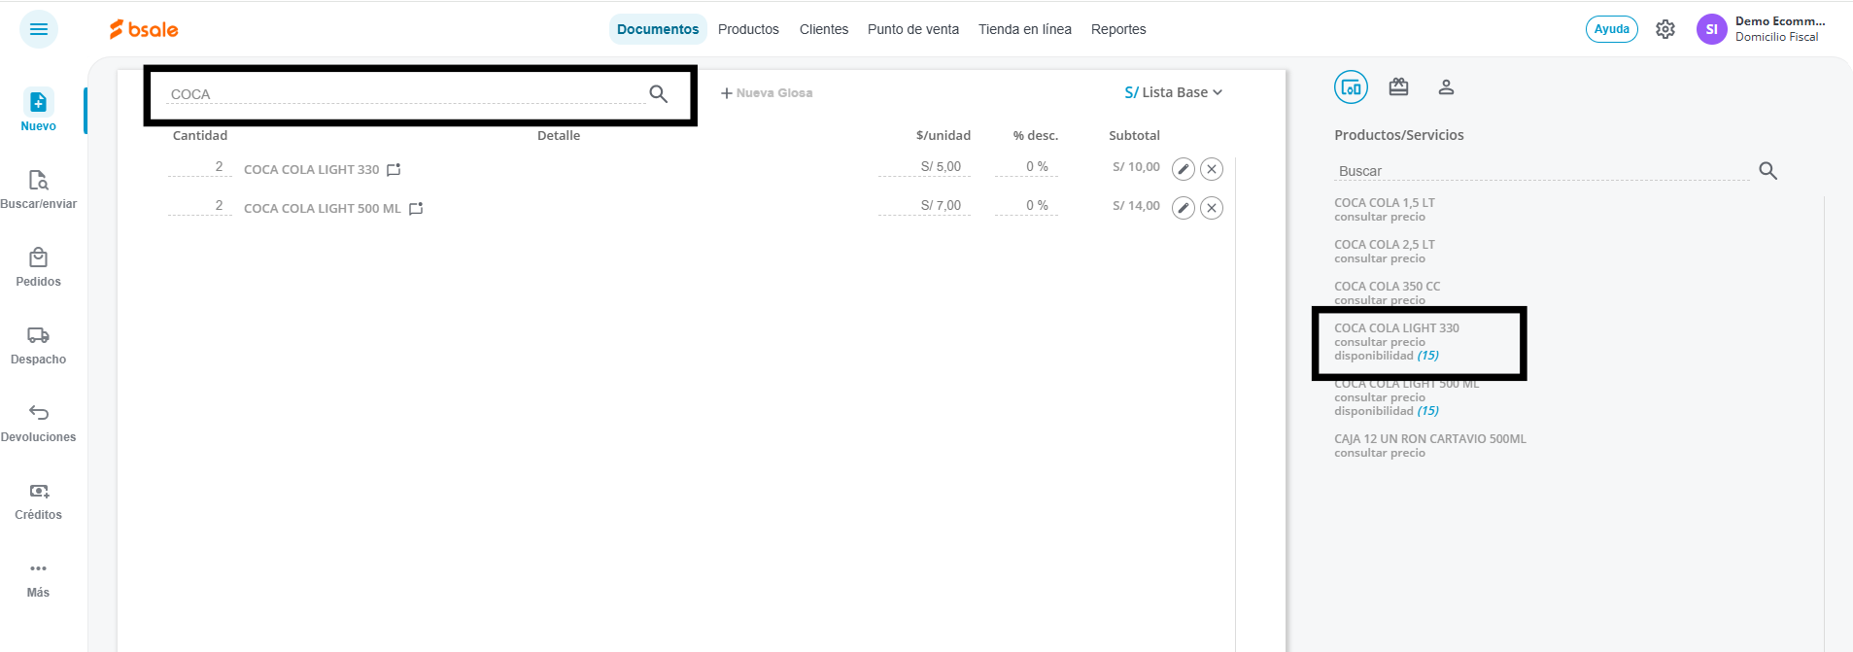
Task: Focus the Buscar field in Productos/Servicios
Action: click(1542, 171)
